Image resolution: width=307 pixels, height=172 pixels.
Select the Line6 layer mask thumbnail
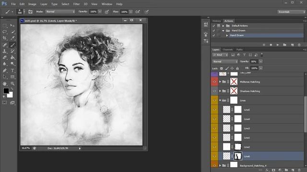coord(238,156)
